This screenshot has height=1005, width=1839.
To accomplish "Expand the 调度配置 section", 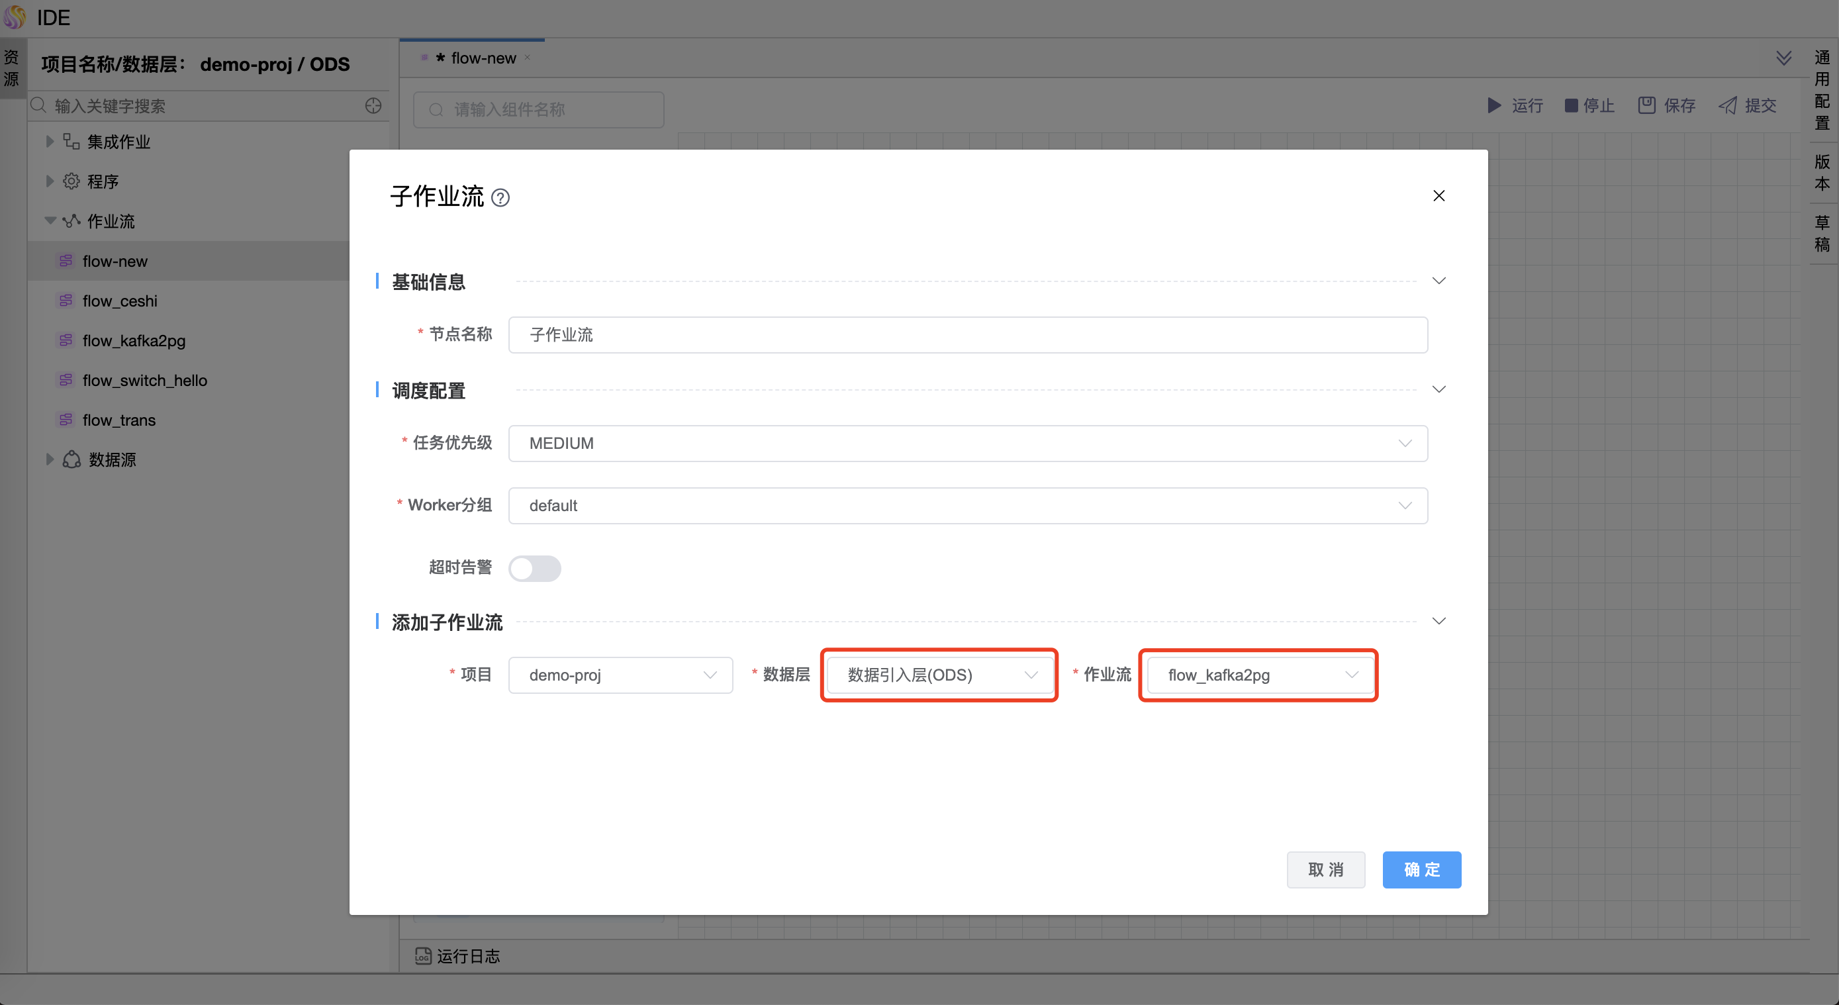I will pos(1439,391).
